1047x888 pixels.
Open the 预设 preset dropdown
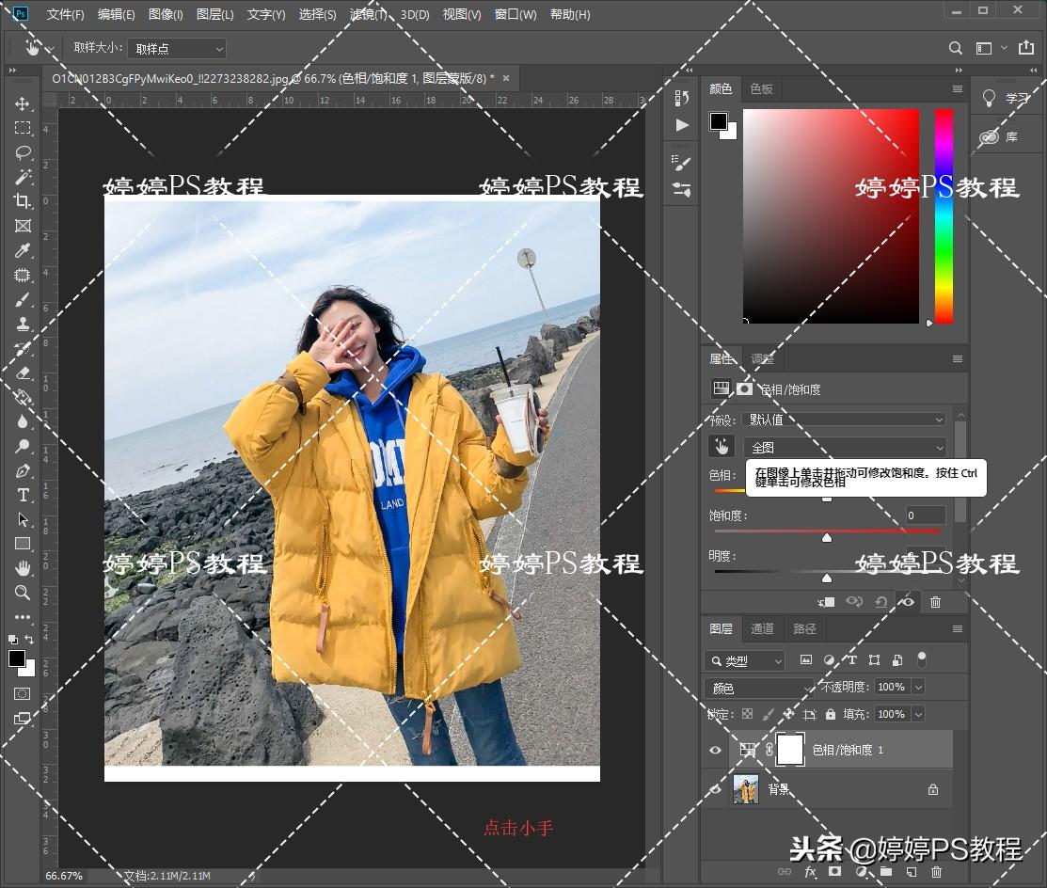[843, 420]
